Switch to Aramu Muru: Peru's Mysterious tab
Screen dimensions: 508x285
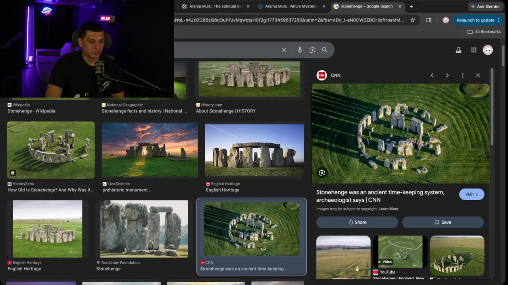coord(292,6)
